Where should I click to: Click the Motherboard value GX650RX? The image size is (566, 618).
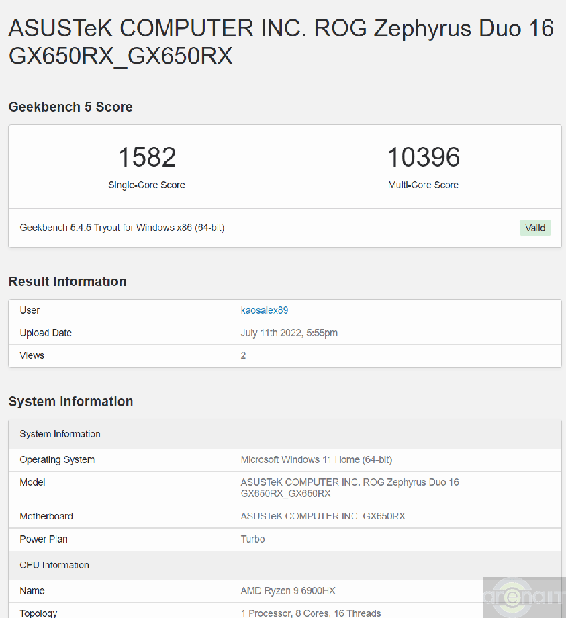click(x=323, y=516)
